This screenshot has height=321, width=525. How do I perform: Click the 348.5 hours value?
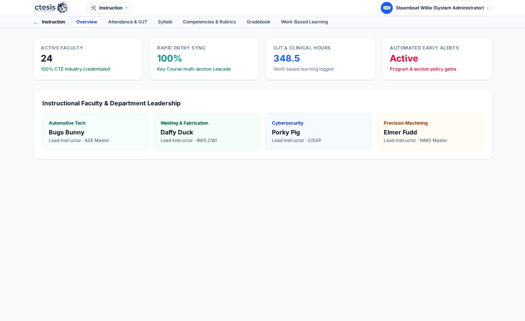tap(287, 59)
